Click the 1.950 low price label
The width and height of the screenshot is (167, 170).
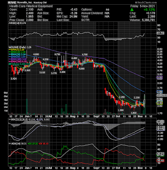pyautogui.click(x=121, y=110)
